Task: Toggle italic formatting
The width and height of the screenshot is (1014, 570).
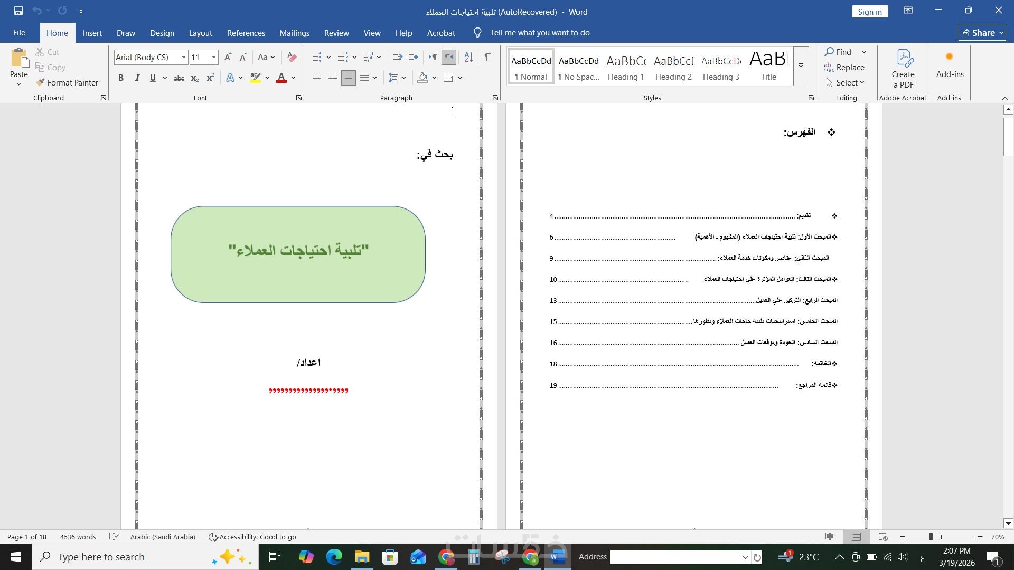Action: 137,78
